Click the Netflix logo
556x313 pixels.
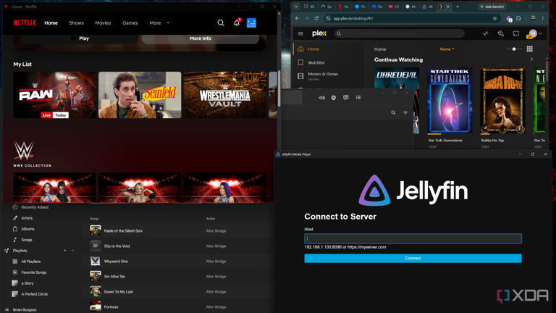(x=25, y=23)
